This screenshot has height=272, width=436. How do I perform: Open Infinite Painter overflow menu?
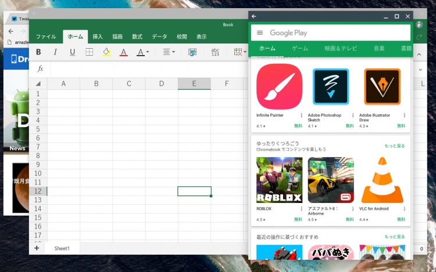click(301, 115)
